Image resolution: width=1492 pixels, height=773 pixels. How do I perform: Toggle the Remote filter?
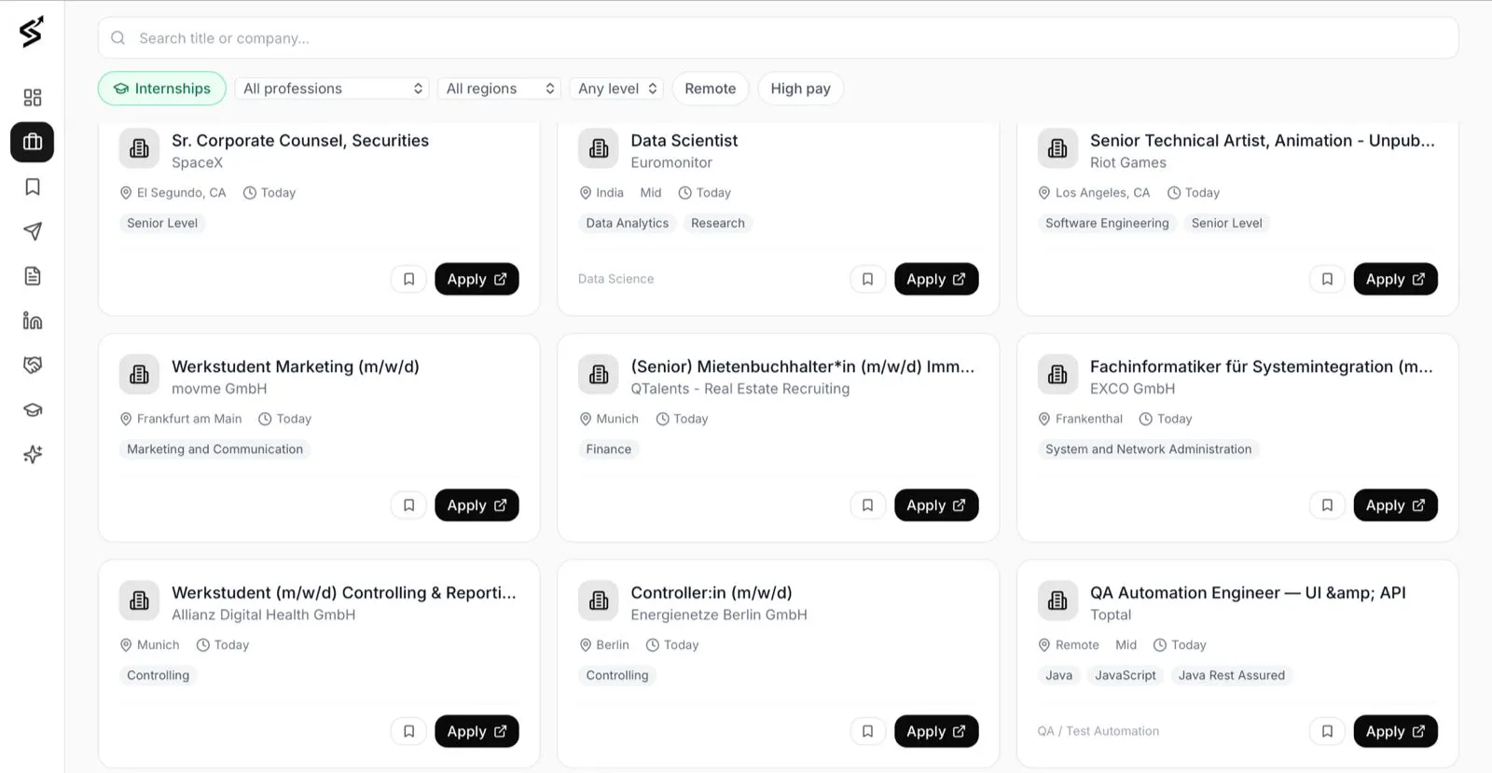pos(711,89)
